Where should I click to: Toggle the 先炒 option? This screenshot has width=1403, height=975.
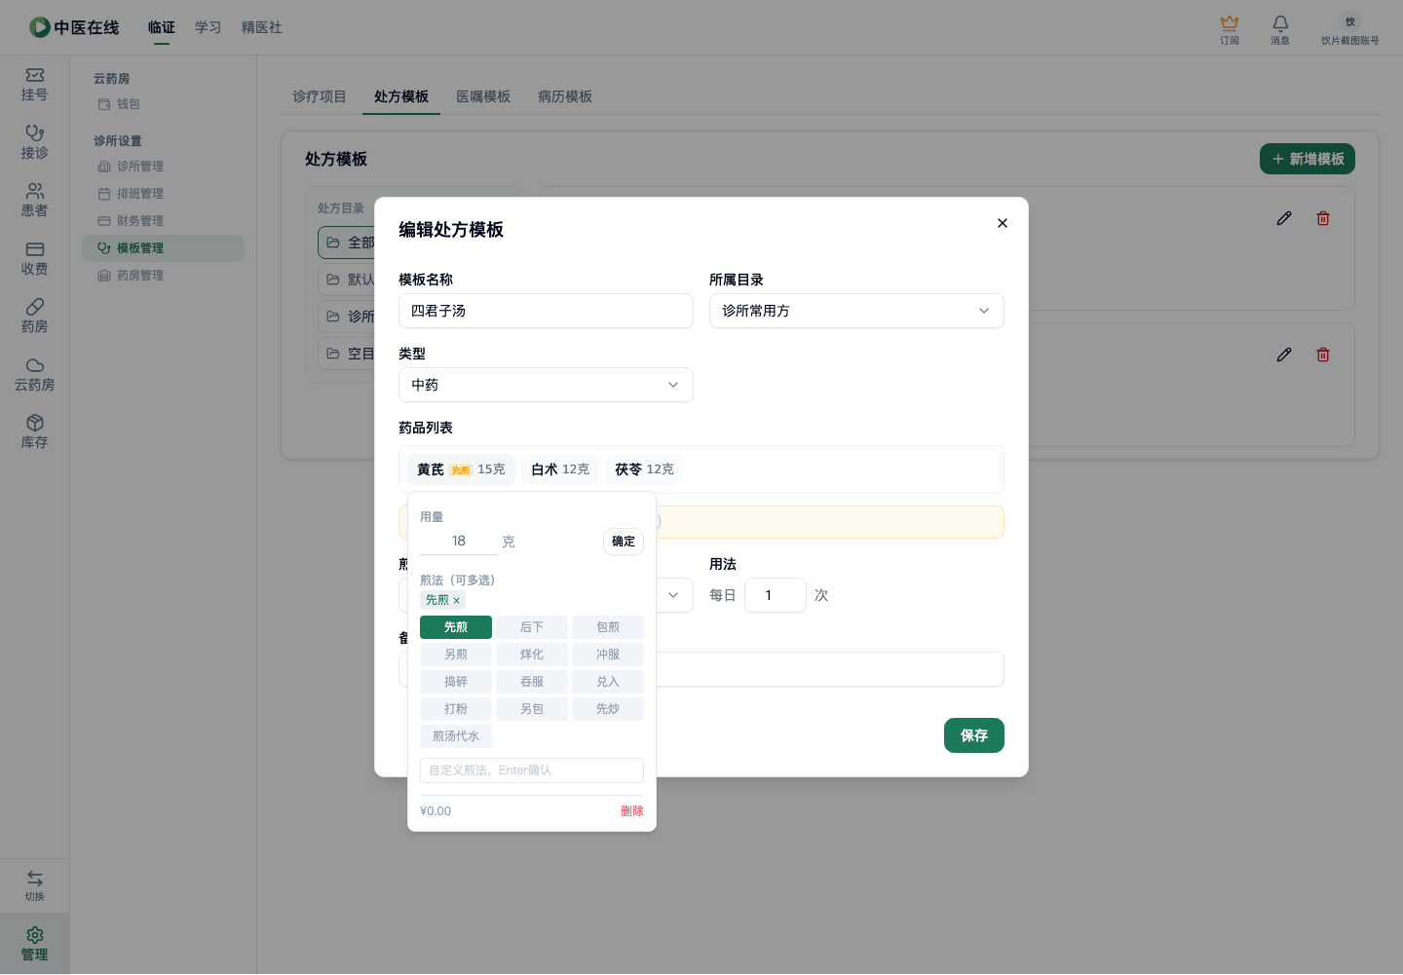pos(608,709)
